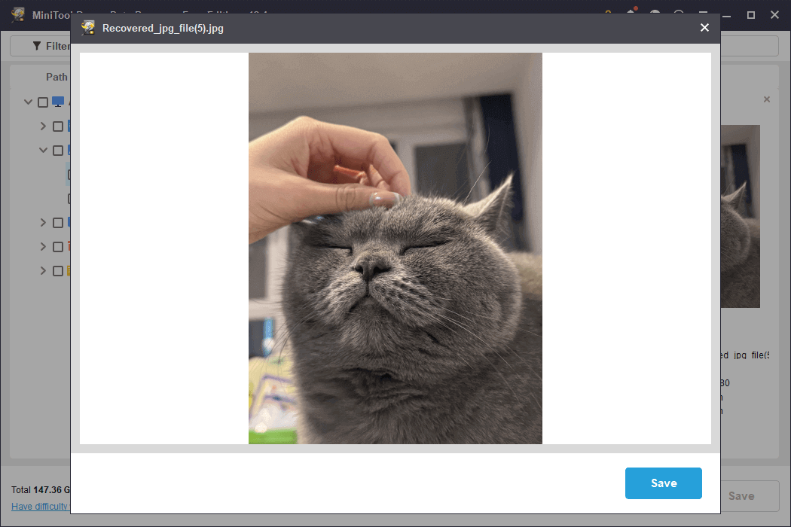Screen dimensions: 791x527
Task: Check the expanded second-level folder's checkbox
Action: tap(58, 151)
